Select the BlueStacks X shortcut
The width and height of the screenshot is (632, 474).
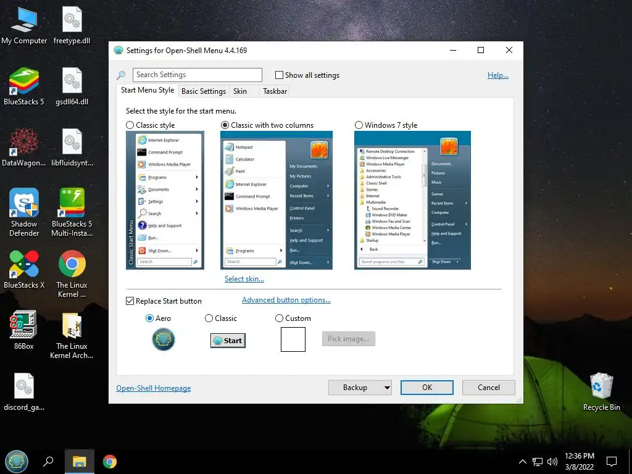click(x=24, y=270)
